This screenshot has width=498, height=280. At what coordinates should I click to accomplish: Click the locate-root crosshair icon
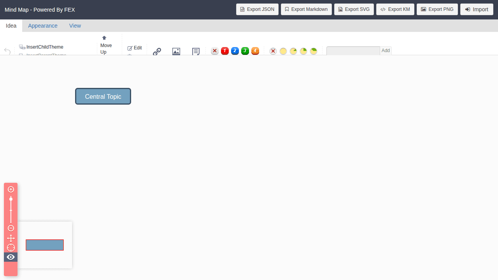pos(11,248)
